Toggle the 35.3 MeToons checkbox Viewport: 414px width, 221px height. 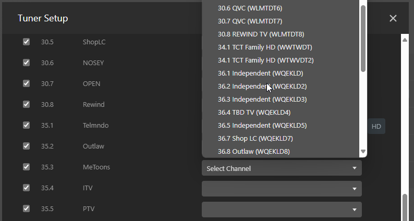pos(26,167)
